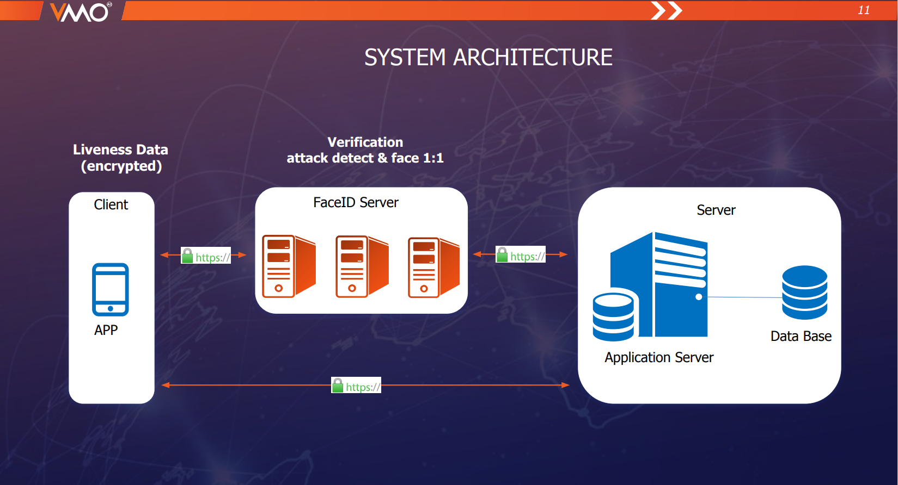898x485 pixels.
Task: Select the Client label text
Action: pos(111,205)
